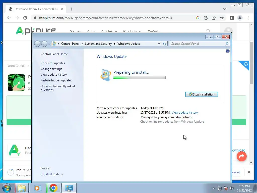Click the Preparing to install progress bar

tap(140, 77)
